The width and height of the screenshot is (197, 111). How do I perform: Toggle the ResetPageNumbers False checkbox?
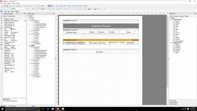pyautogui.click(x=11, y=62)
